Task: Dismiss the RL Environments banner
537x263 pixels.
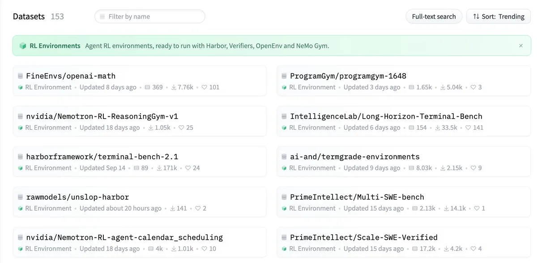Action: [x=521, y=46]
